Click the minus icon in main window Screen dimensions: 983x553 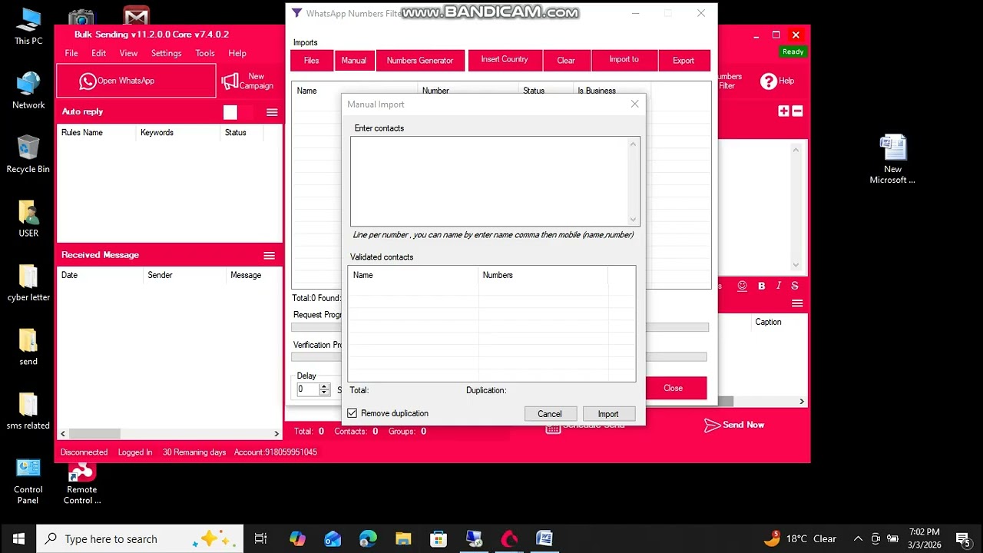tap(797, 111)
